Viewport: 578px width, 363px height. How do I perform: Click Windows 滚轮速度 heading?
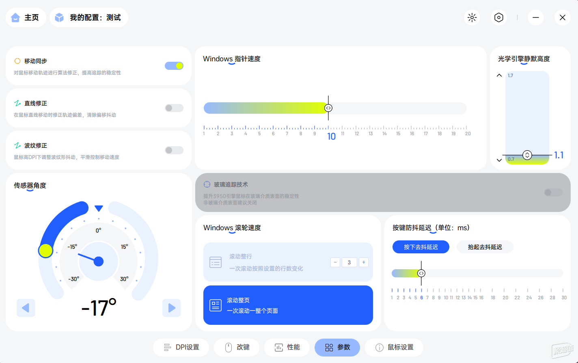click(232, 228)
